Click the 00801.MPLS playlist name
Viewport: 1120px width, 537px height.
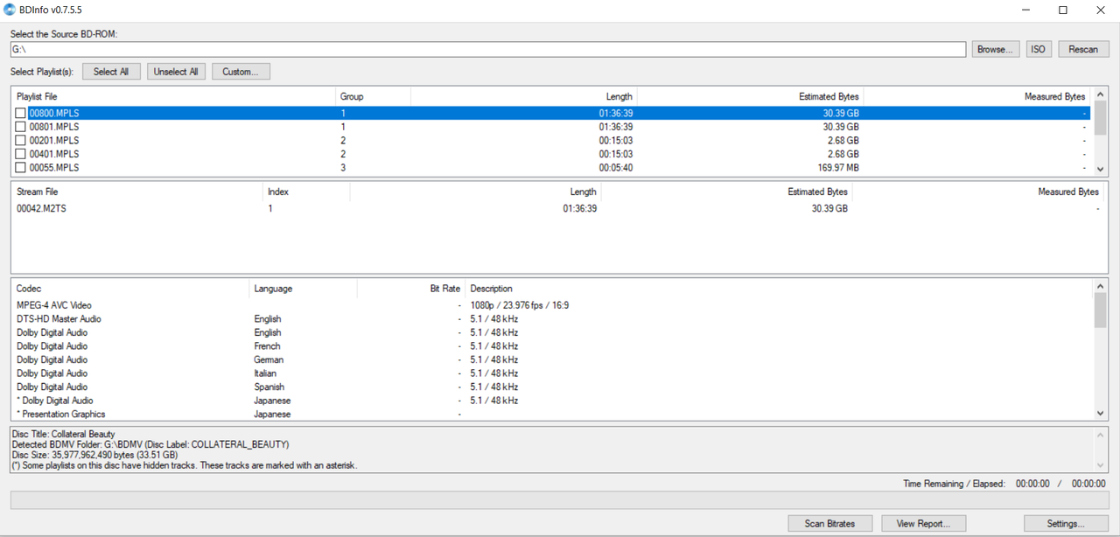click(x=54, y=127)
